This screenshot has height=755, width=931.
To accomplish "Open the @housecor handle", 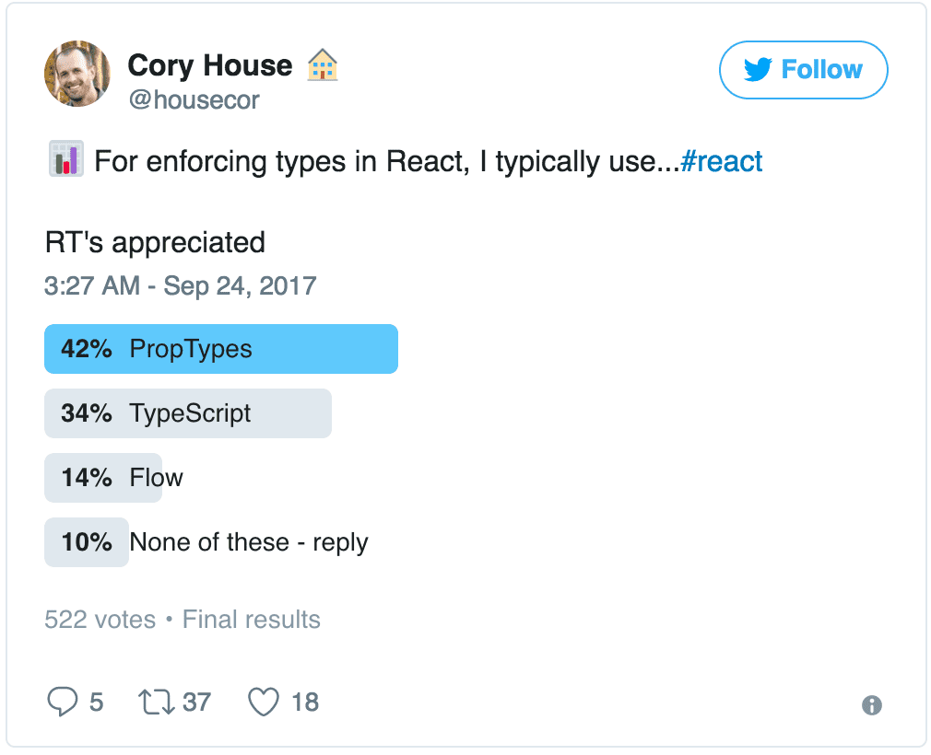I will pos(194,99).
